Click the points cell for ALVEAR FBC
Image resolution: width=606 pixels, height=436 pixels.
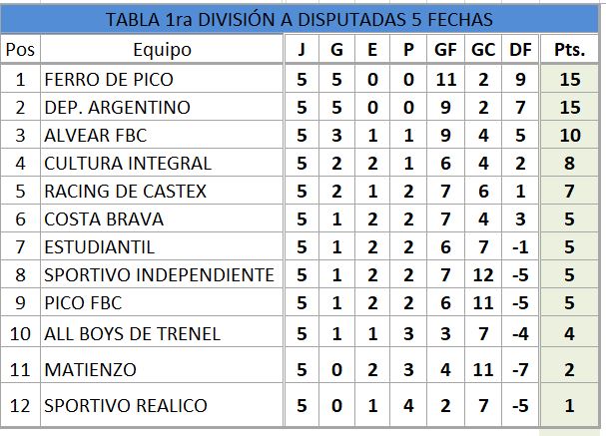(569, 135)
